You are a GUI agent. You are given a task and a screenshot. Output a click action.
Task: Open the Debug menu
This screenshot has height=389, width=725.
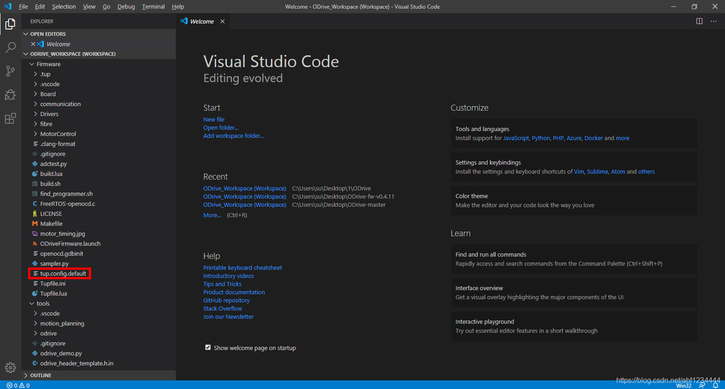click(126, 6)
